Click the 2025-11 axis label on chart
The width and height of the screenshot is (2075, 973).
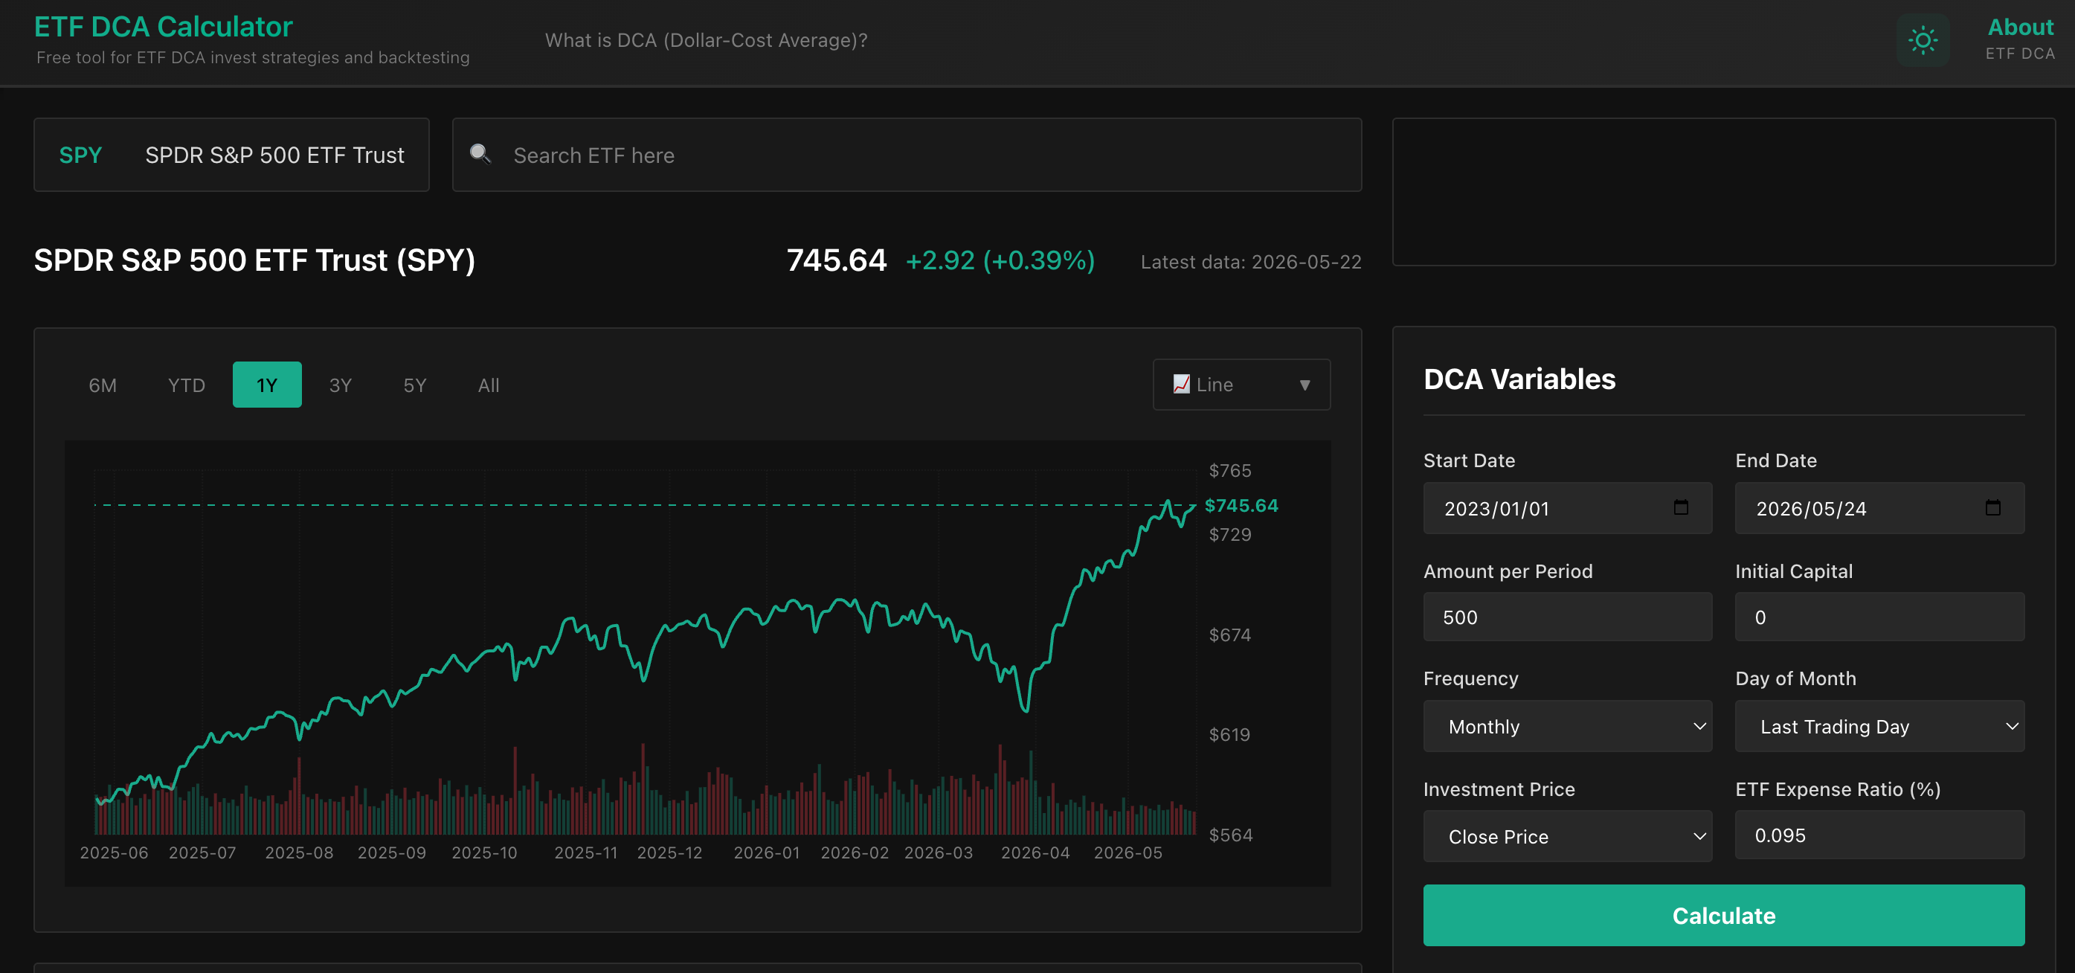pyautogui.click(x=585, y=852)
